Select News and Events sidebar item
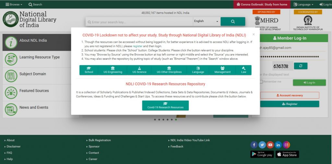 pyautogui.click(x=37, y=109)
